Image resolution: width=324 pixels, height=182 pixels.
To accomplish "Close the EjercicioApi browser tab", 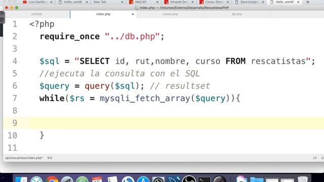I will 263,2.
